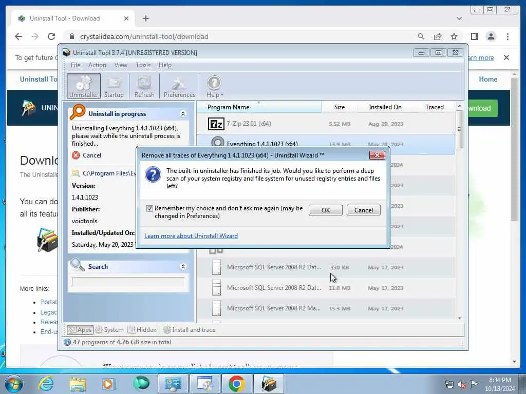The image size is (526, 394).
Task: Sort by Traced column header
Action: (x=435, y=107)
